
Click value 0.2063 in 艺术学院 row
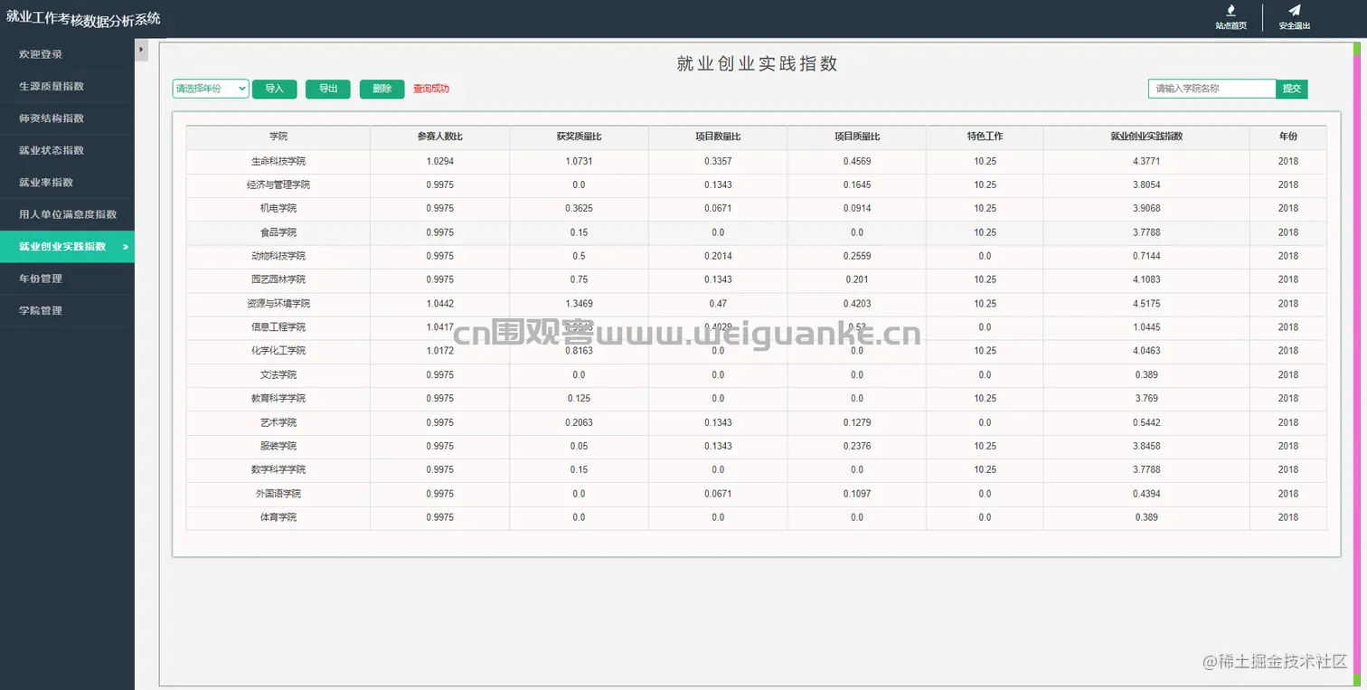pyautogui.click(x=579, y=422)
